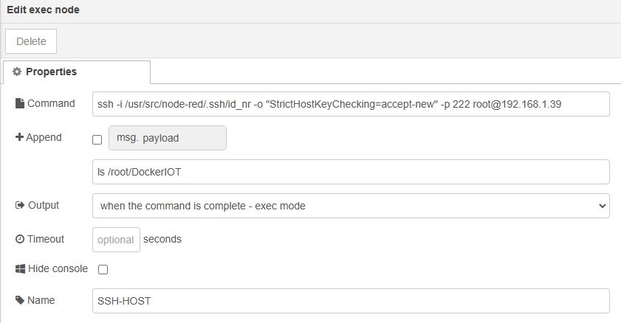This screenshot has width=621, height=323.
Task: Click the plus icon beside Append
Action: tap(20, 138)
